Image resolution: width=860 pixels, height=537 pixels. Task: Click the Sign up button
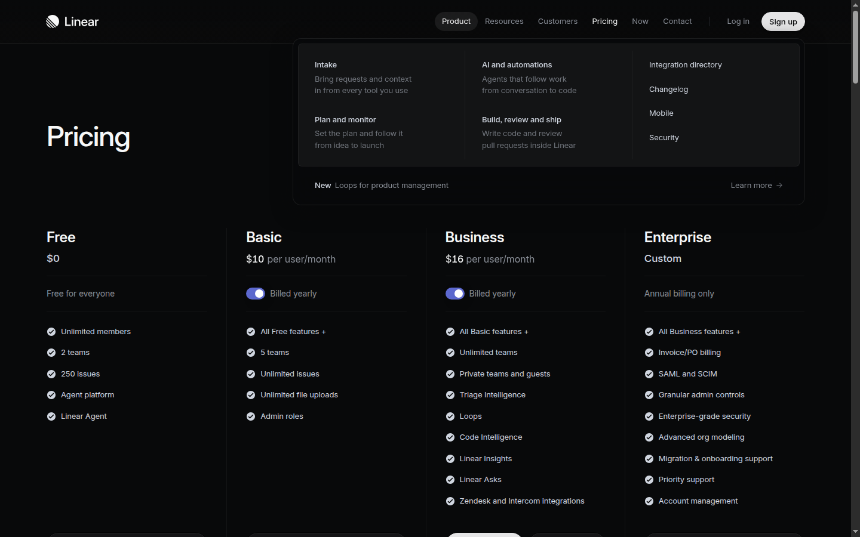(783, 21)
